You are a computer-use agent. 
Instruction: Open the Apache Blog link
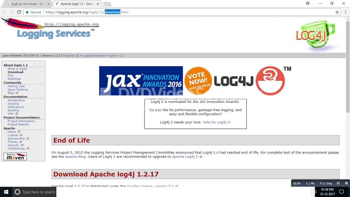(75, 157)
